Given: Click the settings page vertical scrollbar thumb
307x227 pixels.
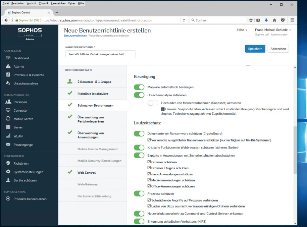Looking at the screenshot, I should [295, 150].
